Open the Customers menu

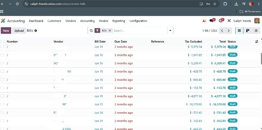(54, 21)
